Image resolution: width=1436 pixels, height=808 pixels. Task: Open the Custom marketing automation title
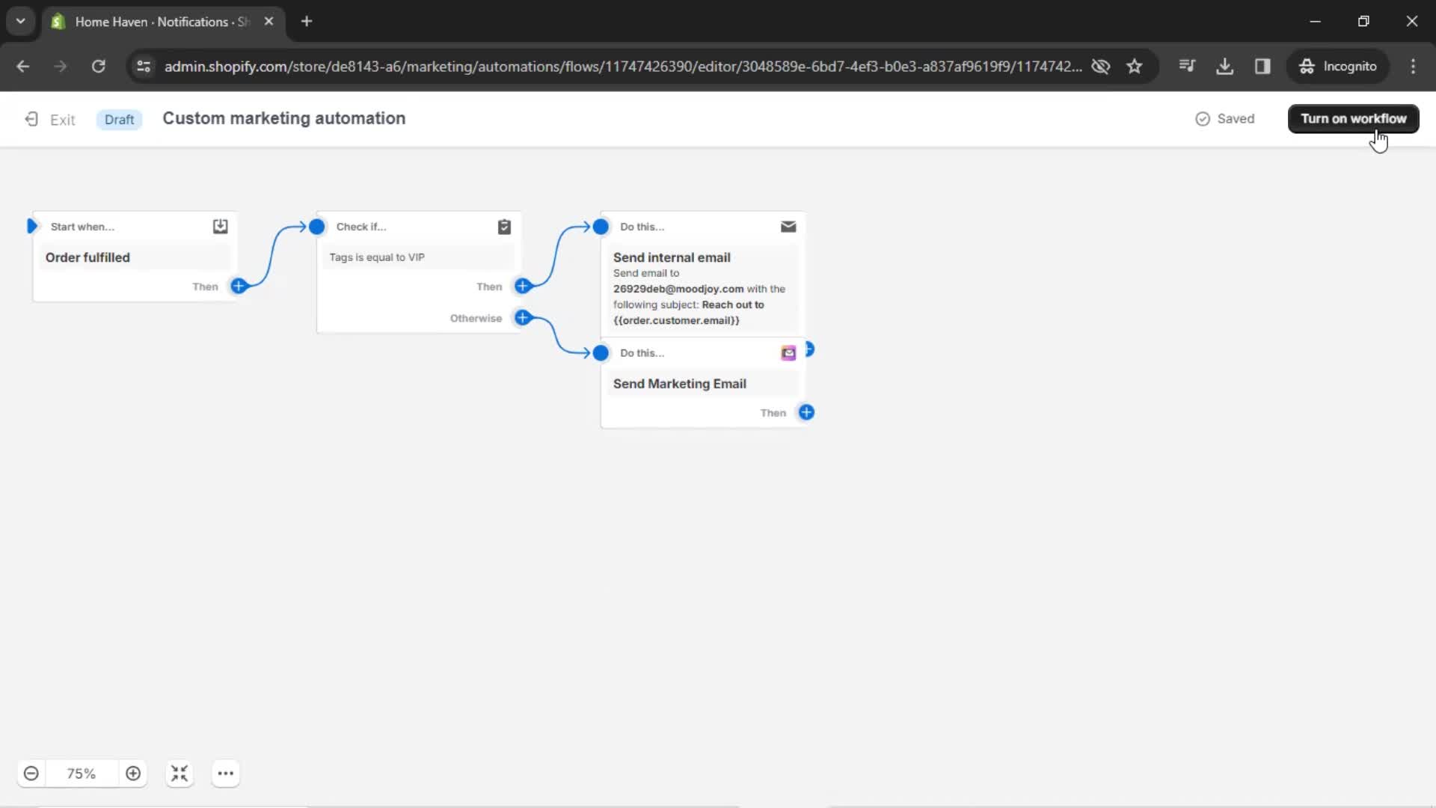pos(284,118)
